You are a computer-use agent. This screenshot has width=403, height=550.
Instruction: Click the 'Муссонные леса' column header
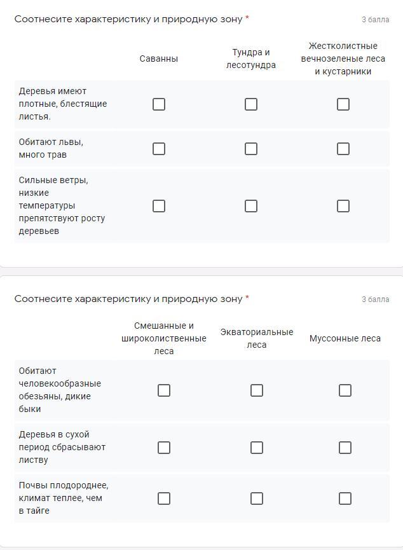(x=345, y=338)
